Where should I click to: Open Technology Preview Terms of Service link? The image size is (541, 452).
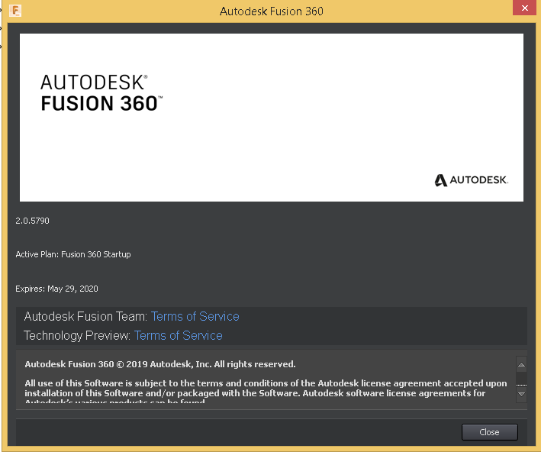[178, 335]
